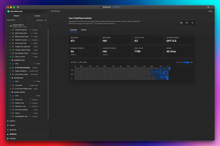Switch to the Models tab
The height and width of the screenshot is (146, 220).
point(84,30)
